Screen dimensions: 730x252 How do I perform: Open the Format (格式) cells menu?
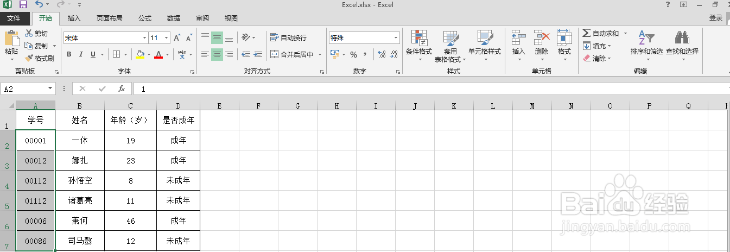click(x=564, y=46)
